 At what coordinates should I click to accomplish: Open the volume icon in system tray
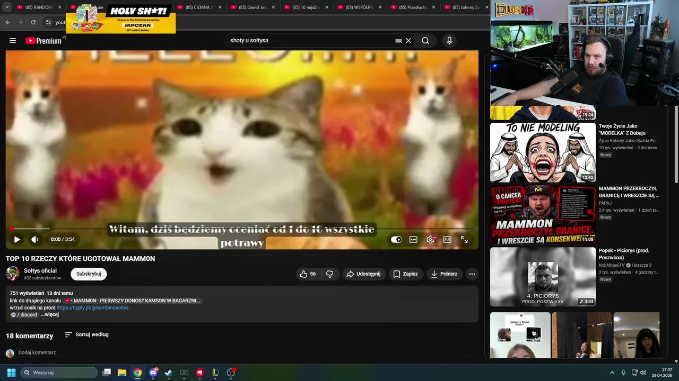pos(643,373)
